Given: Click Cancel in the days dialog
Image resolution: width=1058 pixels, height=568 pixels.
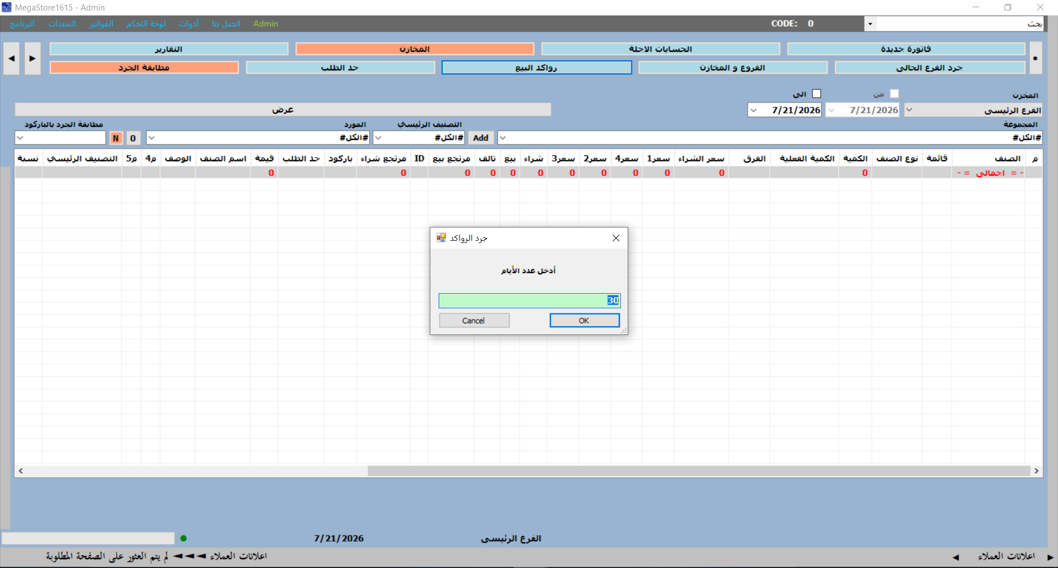Looking at the screenshot, I should click(x=474, y=321).
